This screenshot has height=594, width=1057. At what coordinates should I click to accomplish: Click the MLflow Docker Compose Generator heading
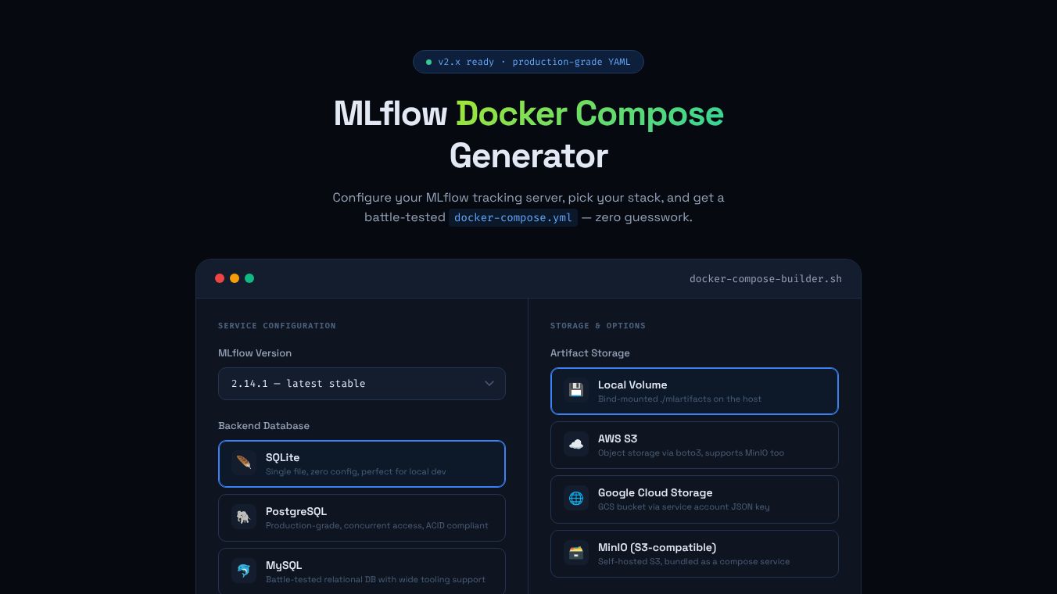point(528,134)
